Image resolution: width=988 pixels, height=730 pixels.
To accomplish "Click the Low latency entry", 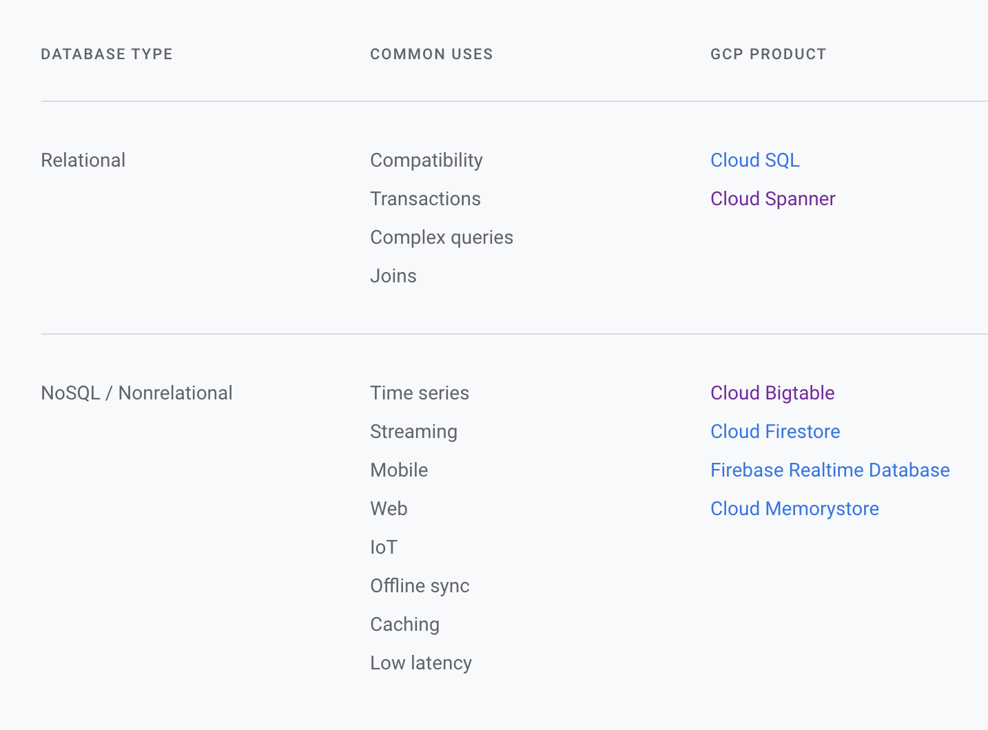I will point(421,663).
